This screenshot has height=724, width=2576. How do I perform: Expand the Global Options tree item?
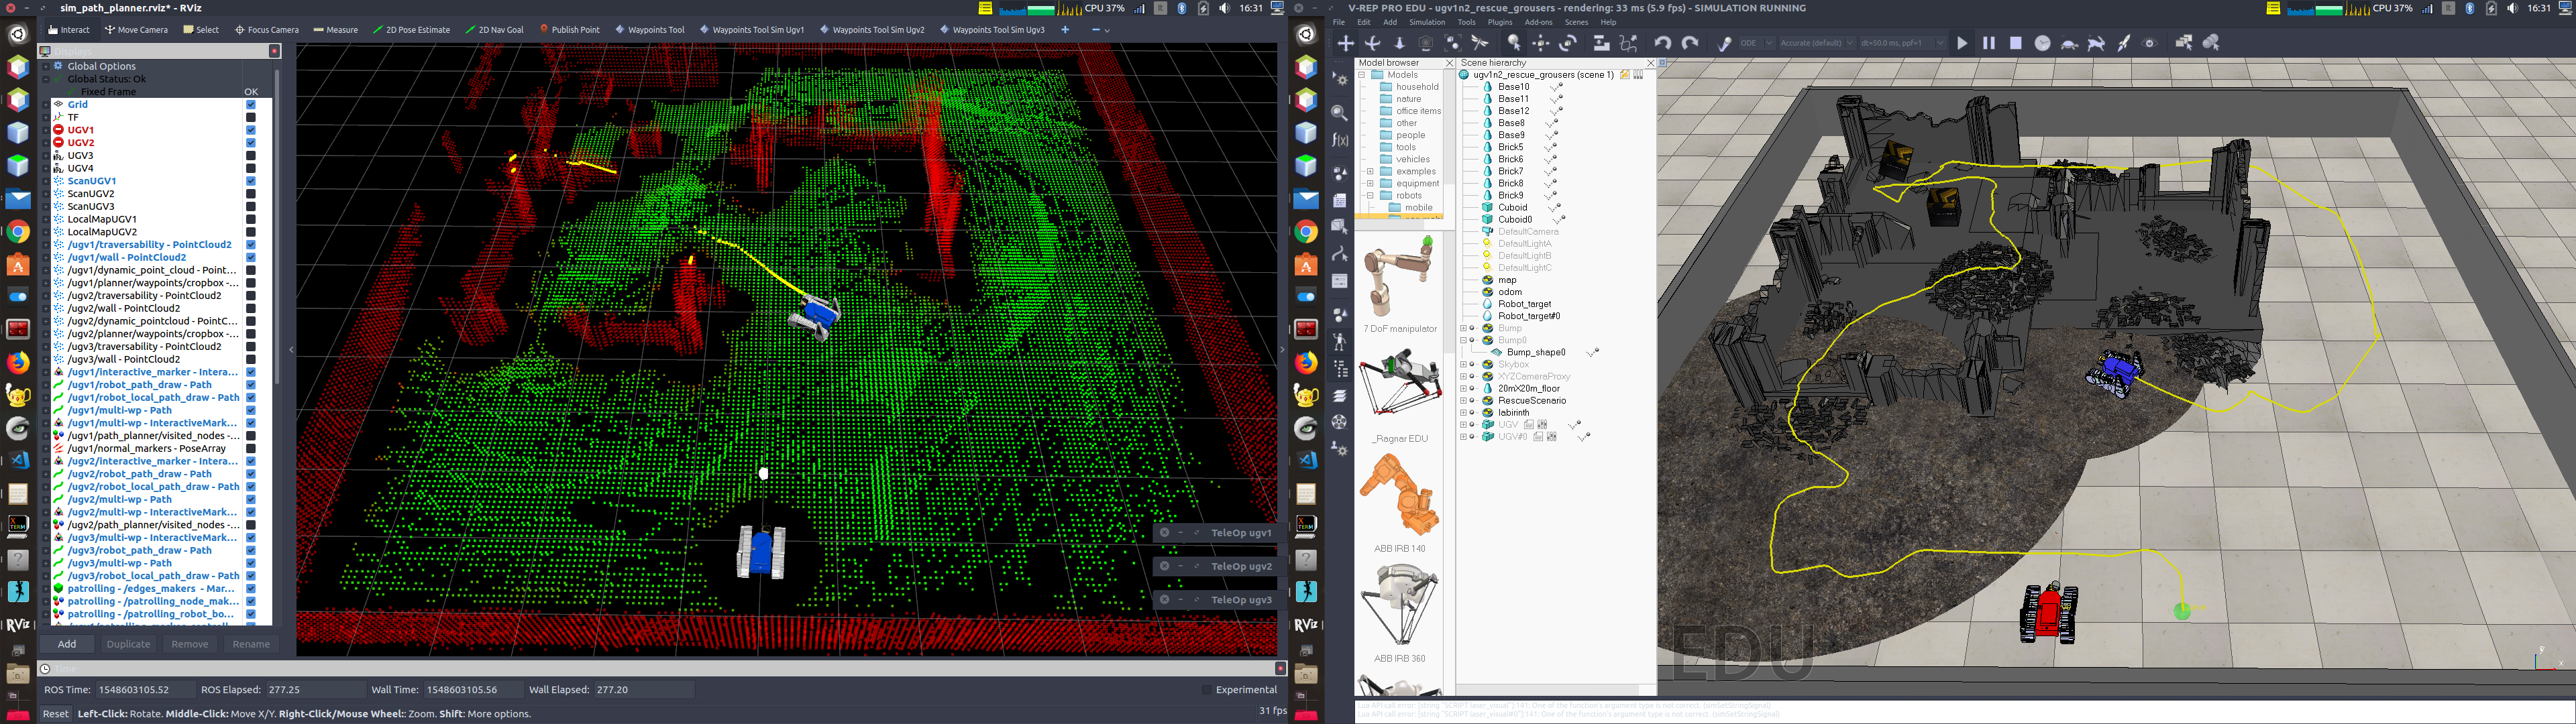tap(46, 66)
